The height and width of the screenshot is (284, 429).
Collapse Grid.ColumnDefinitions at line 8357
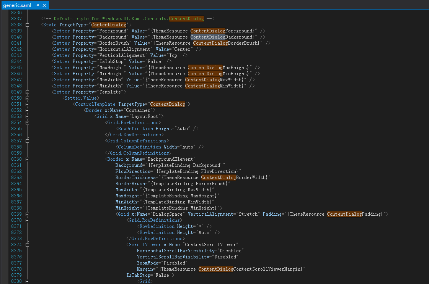(27, 141)
